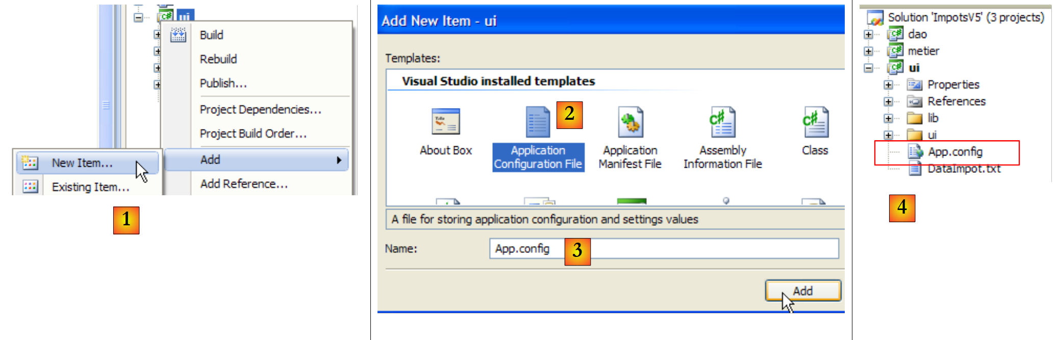1058x340 pixels.
Task: Pick the Assembly Information File template icon
Action: pyautogui.click(x=722, y=122)
